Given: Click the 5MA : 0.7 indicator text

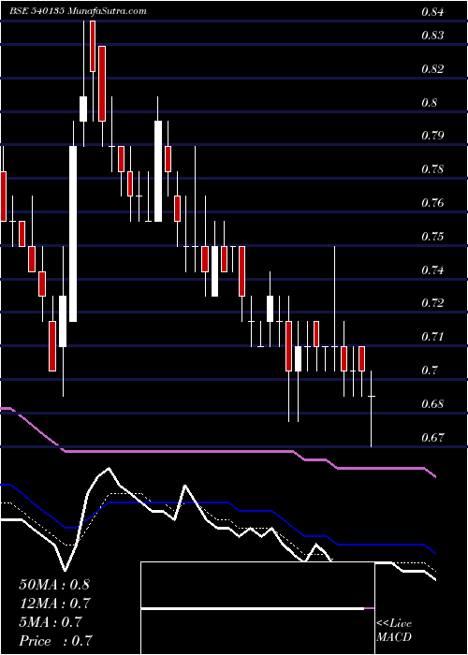Looking at the screenshot, I should [x=51, y=621].
